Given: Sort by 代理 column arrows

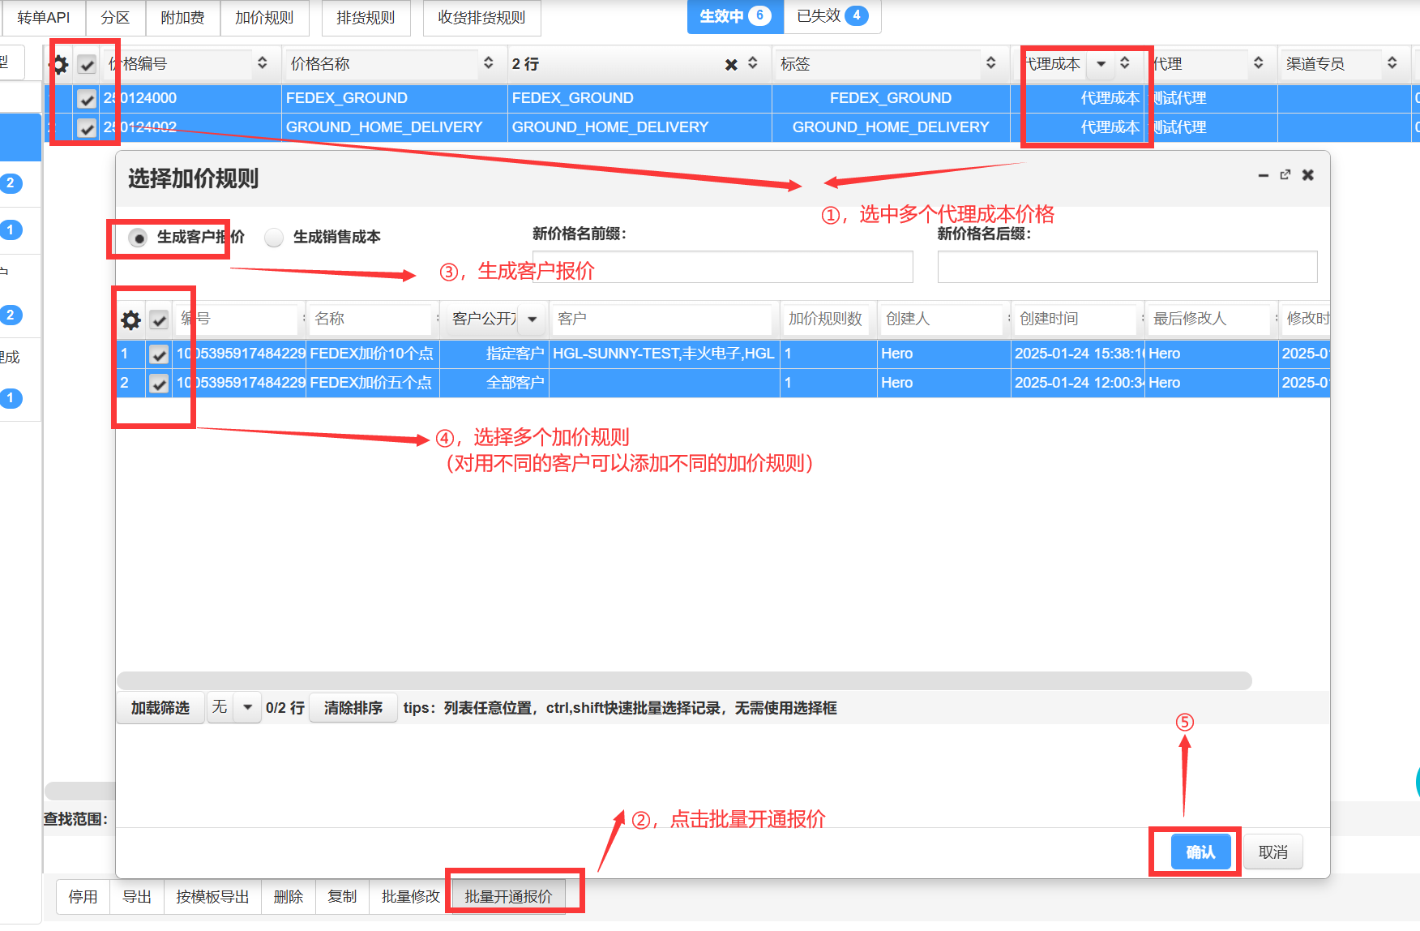Looking at the screenshot, I should (1258, 63).
